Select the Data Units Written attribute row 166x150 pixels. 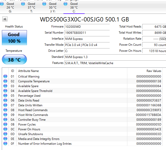click(x=82, y=105)
